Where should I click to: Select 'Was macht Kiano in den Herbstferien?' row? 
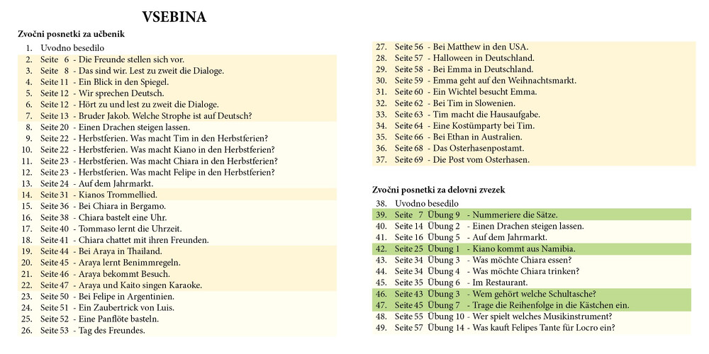pyautogui.click(x=177, y=149)
